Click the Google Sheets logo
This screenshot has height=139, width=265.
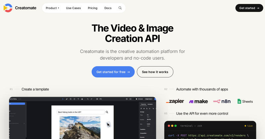pyautogui.click(x=245, y=101)
